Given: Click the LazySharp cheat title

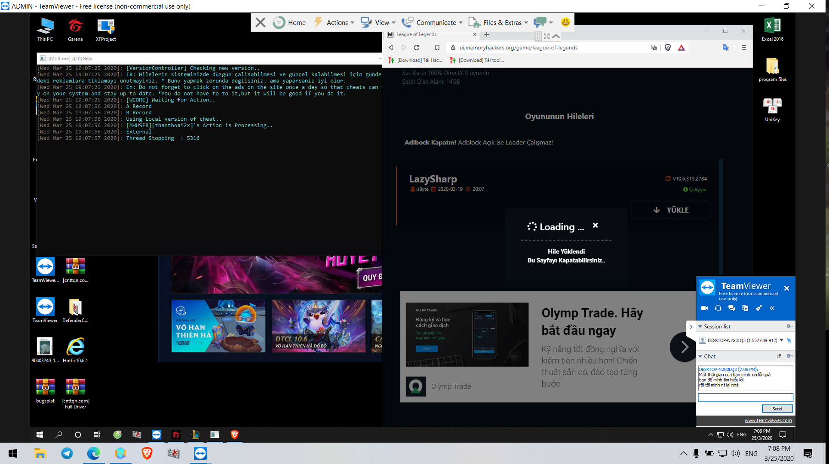Looking at the screenshot, I should tap(433, 179).
